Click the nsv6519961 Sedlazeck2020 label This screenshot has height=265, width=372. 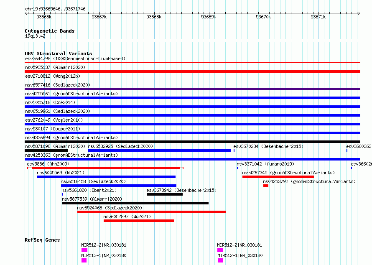[58, 111]
